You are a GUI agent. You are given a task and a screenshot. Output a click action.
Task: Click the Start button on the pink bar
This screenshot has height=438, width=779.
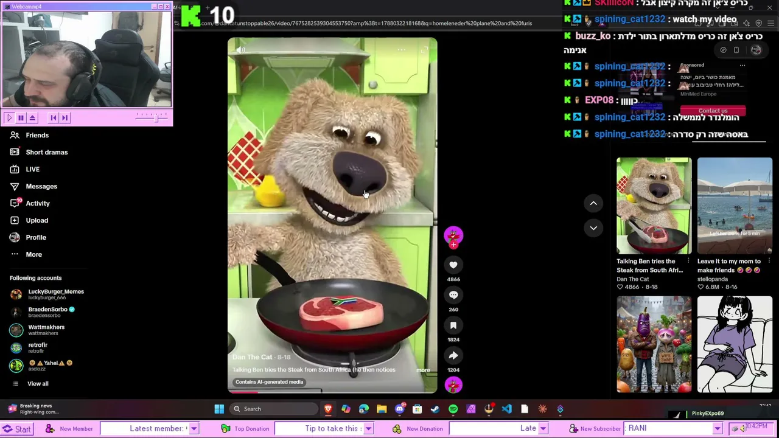click(16, 429)
